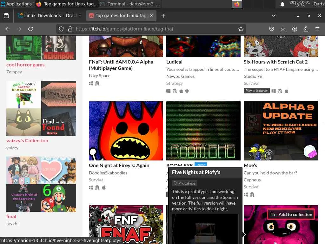The height and width of the screenshot is (244, 325).
Task: Open a new browser tab
Action: click(x=163, y=16)
